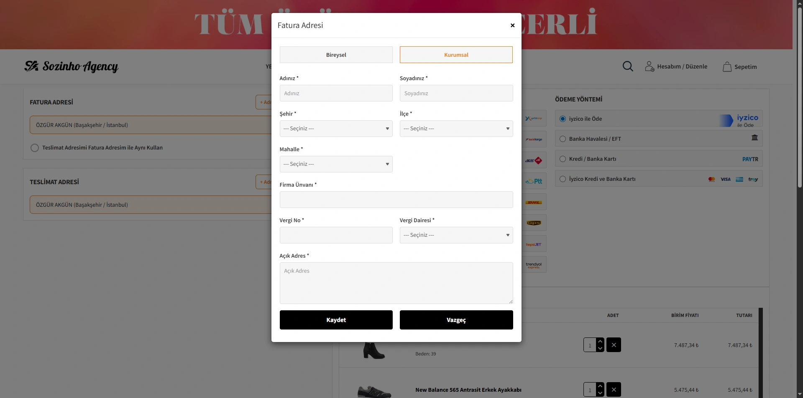Expand the İlçe dropdown
Screen dimensions: 803x398
[456, 129]
